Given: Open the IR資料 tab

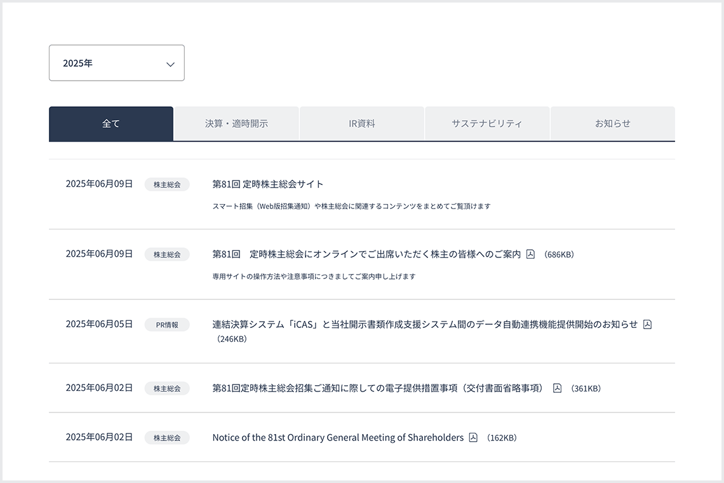Looking at the screenshot, I should click(362, 123).
